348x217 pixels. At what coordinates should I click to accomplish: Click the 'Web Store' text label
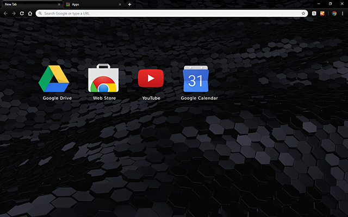(103, 98)
